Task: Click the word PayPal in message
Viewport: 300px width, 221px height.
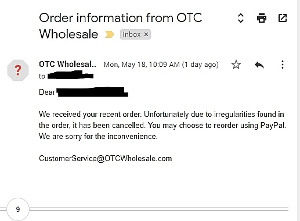Action: pyautogui.click(x=273, y=126)
